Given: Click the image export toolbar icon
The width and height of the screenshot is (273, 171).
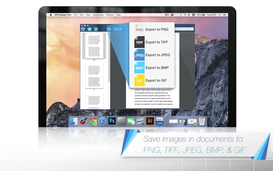Looking at the screenshot, I should coord(109,29).
